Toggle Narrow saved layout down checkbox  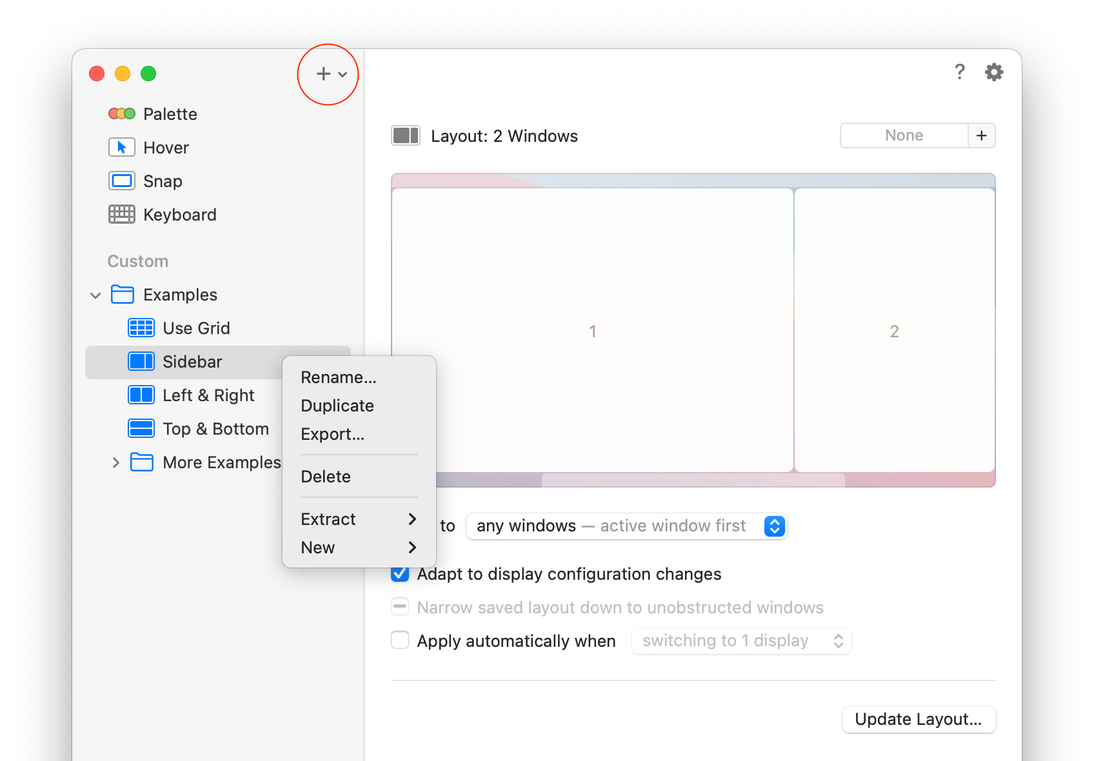(400, 607)
